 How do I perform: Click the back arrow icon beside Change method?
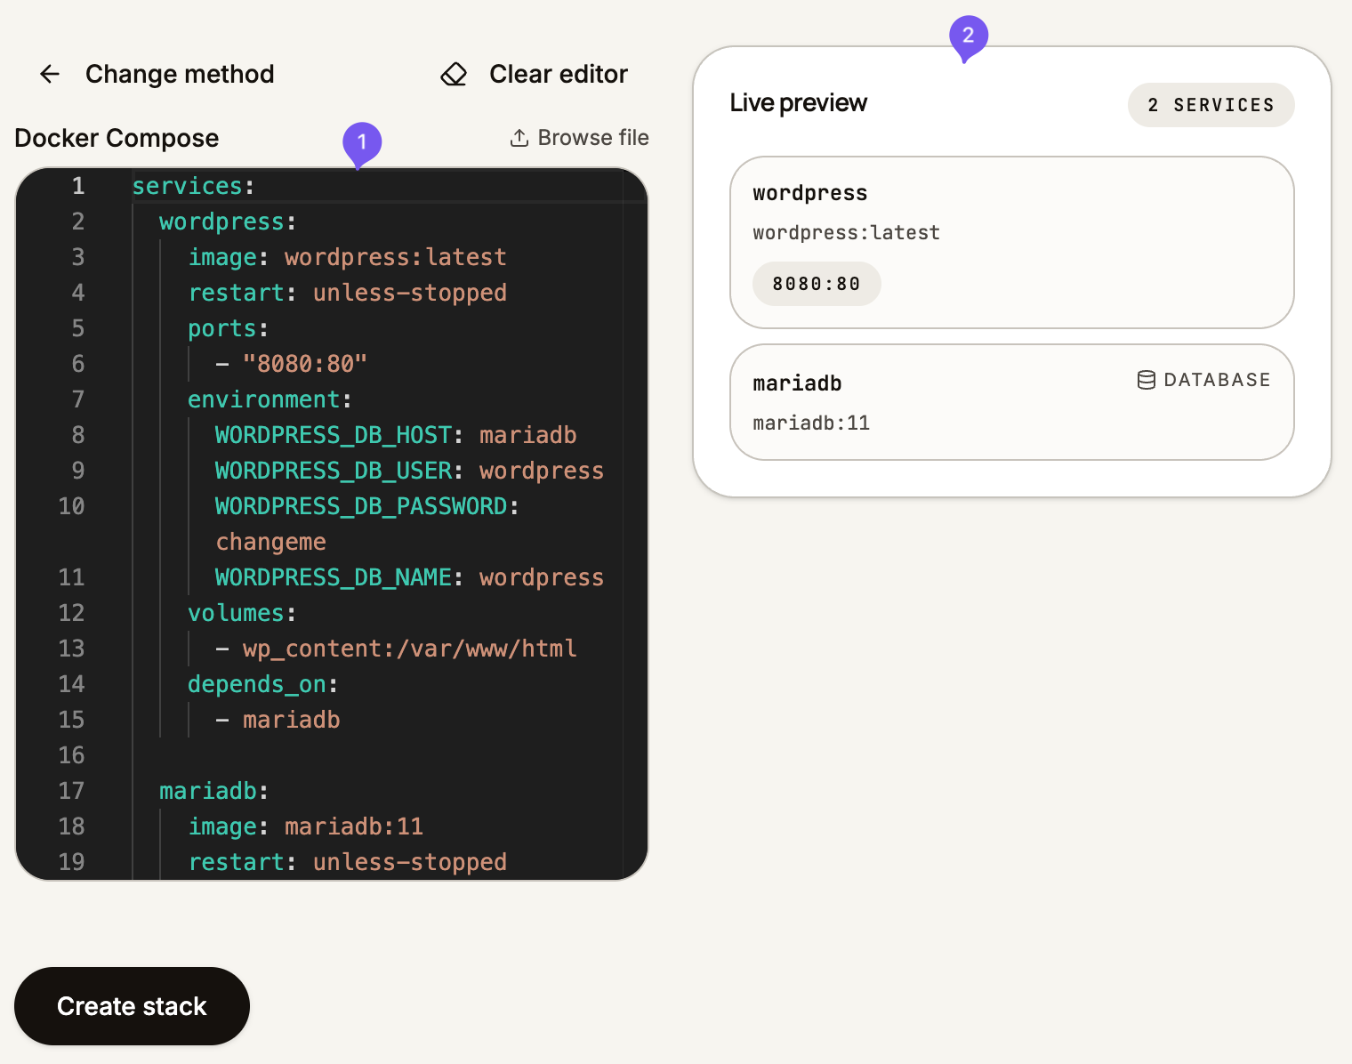[50, 74]
